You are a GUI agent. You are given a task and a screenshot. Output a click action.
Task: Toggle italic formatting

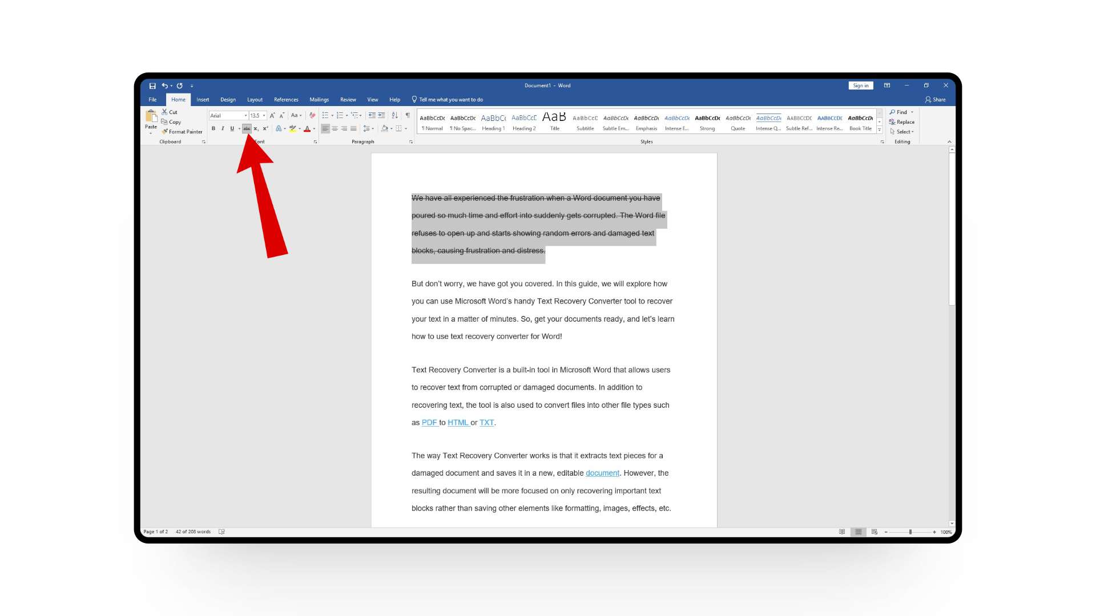click(x=223, y=129)
